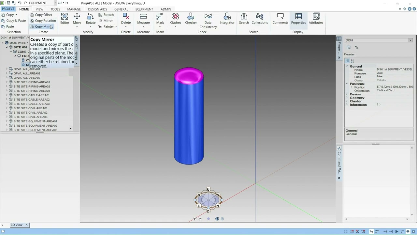Select SITE-CIVIL-AREA02 in model tree
Screen dimensions: 417x235
coord(30,113)
